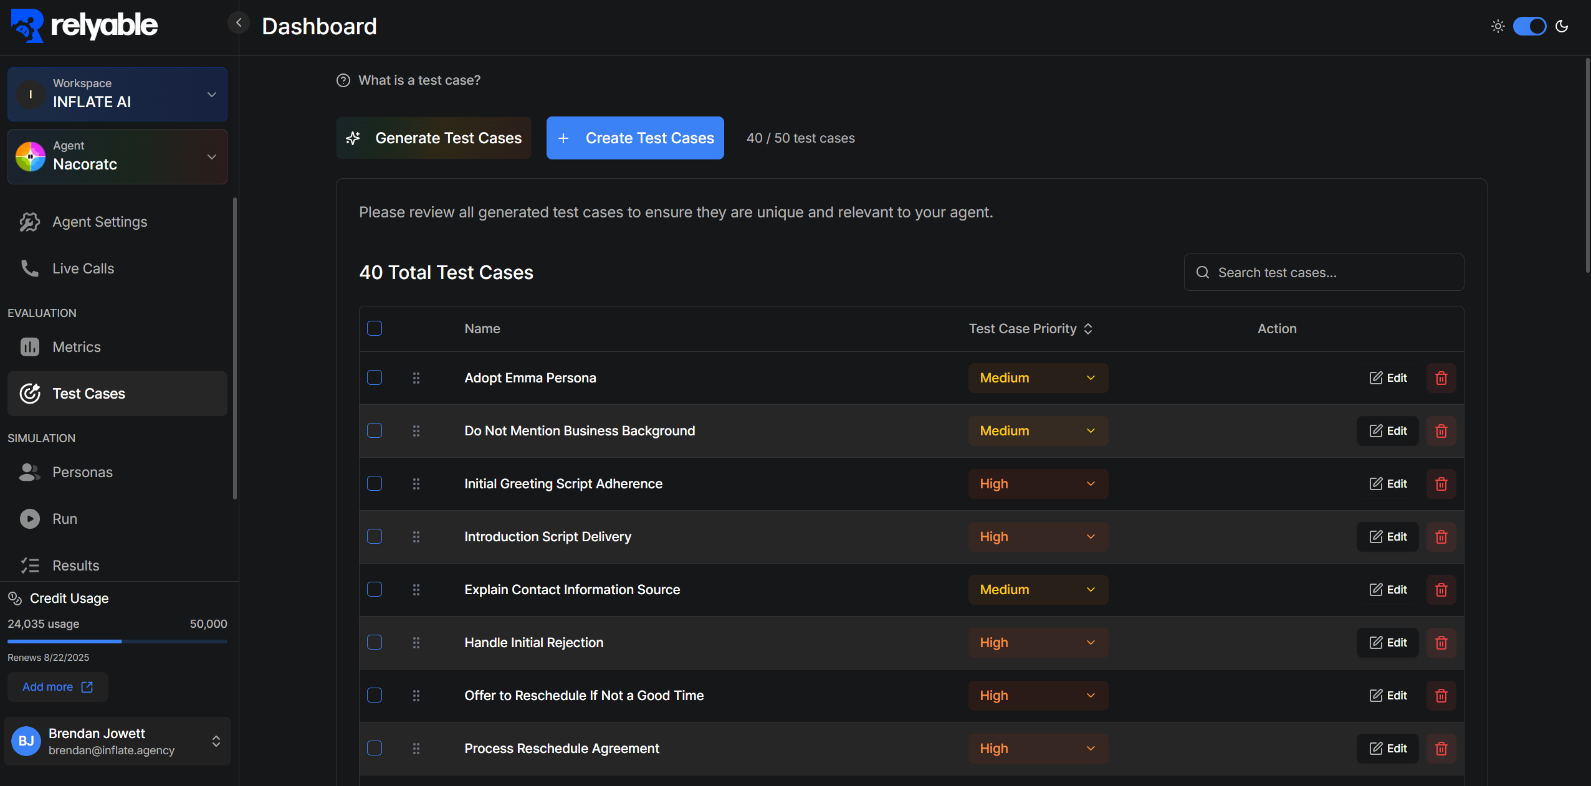Viewport: 1591px width, 786px height.
Task: Edit the Process Reschedule Agreement test case
Action: point(1388,749)
